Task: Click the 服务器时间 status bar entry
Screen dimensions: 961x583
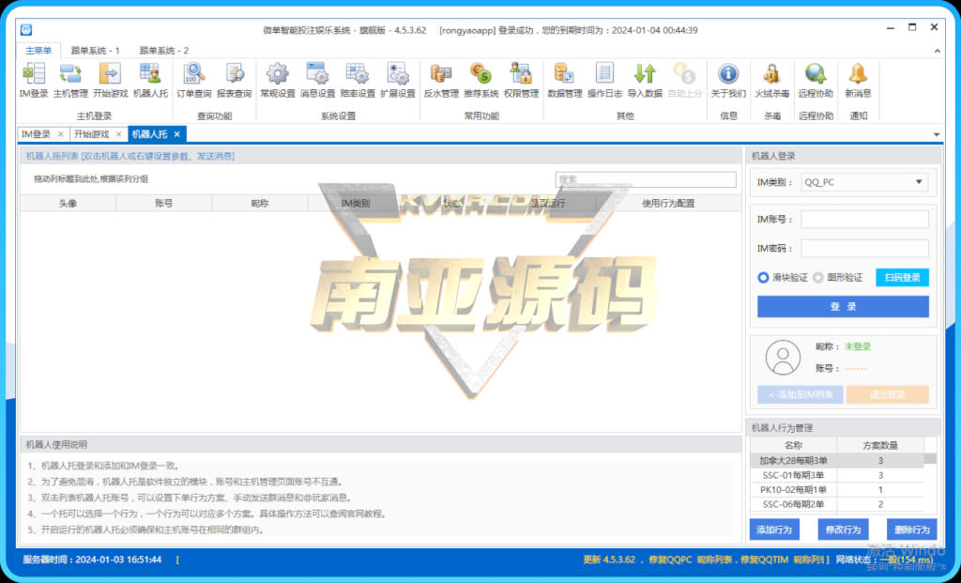Action: [x=92, y=560]
